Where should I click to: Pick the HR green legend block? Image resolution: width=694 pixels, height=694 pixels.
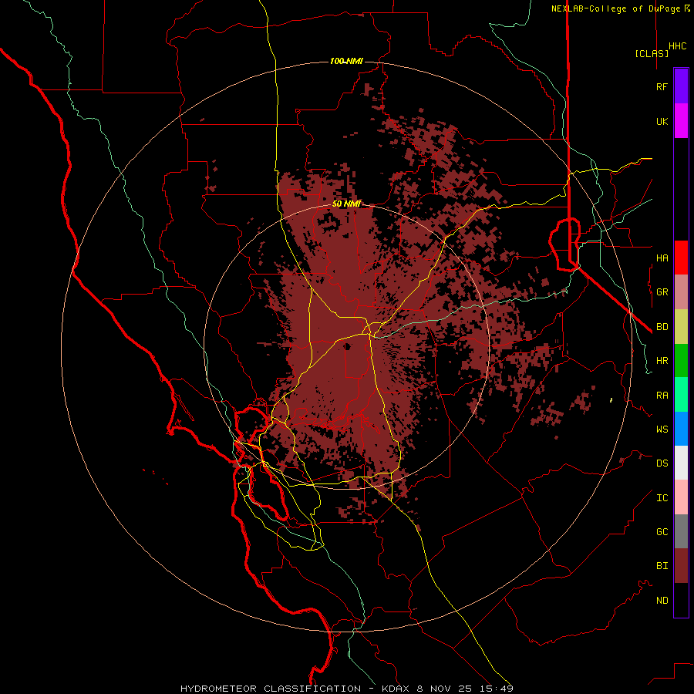(681, 361)
